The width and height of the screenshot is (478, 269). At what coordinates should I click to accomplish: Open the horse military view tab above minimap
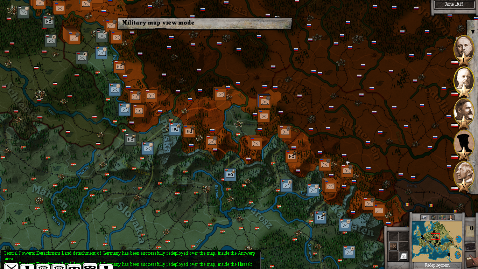coord(424,218)
